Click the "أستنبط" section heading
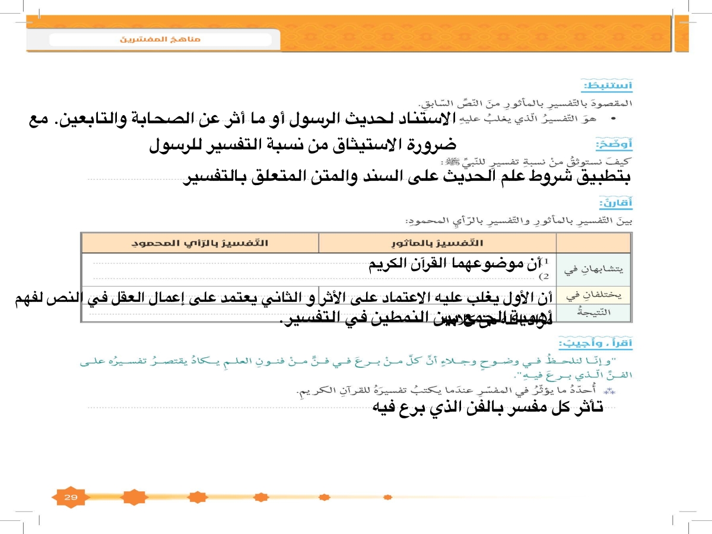Viewport: 712px width, 534px height. [x=608, y=87]
